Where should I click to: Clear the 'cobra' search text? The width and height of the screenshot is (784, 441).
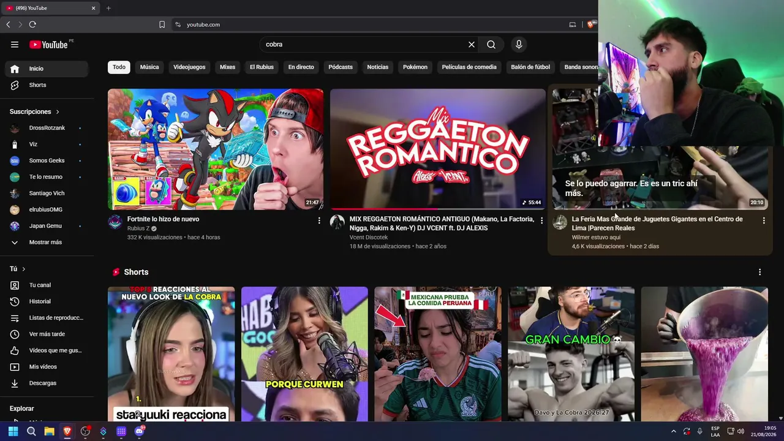coord(472,44)
